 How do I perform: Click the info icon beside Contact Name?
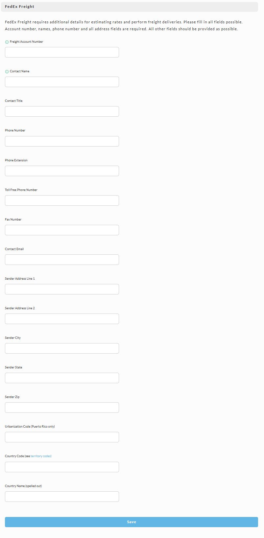[x=7, y=72]
